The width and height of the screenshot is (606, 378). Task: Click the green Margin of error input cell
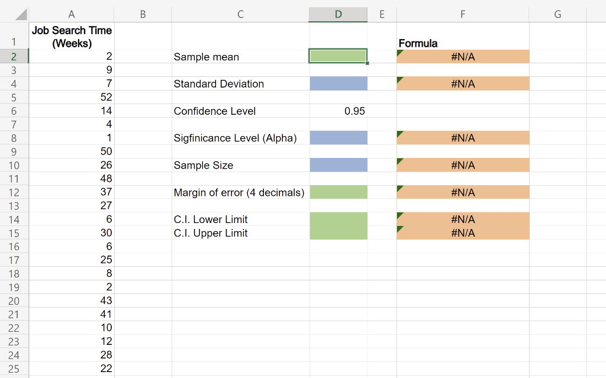[x=338, y=192]
